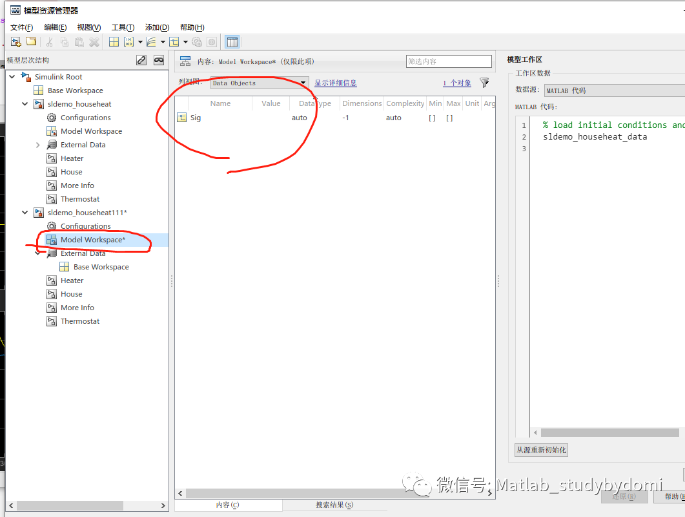Image resolution: width=685 pixels, height=517 pixels.
Task: Expand External Data under sldemo_househeat
Action: tap(37, 145)
